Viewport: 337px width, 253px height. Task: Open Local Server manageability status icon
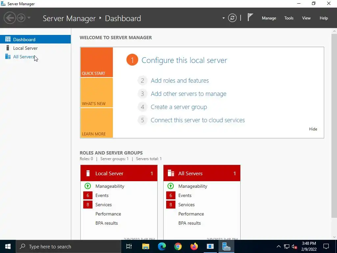click(88, 186)
